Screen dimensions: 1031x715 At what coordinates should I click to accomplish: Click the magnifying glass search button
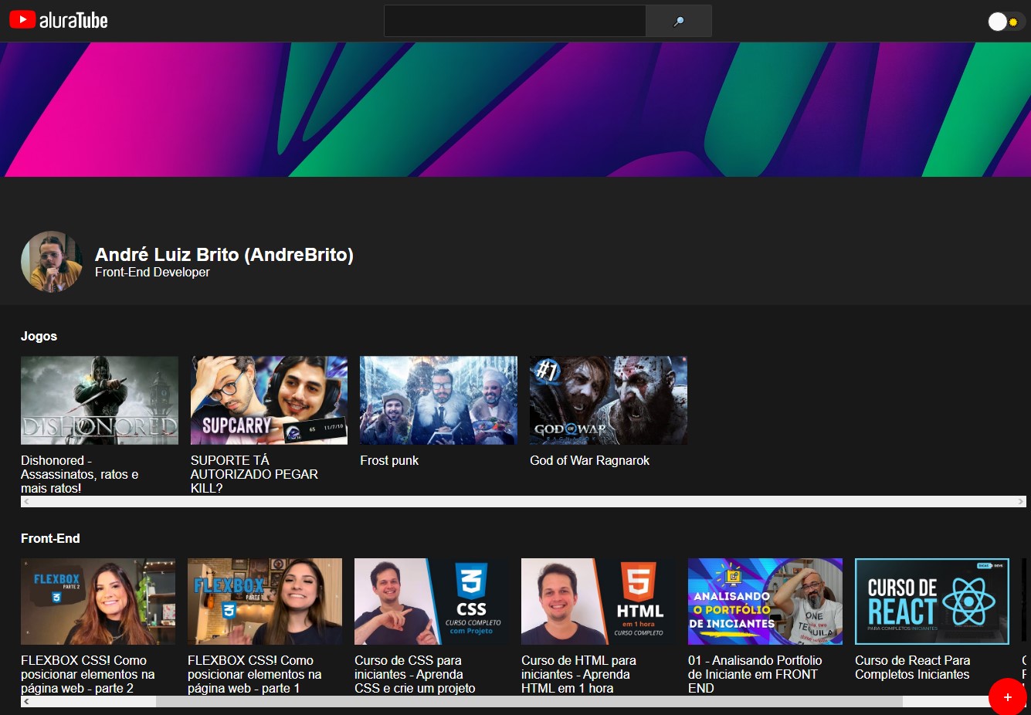(679, 21)
